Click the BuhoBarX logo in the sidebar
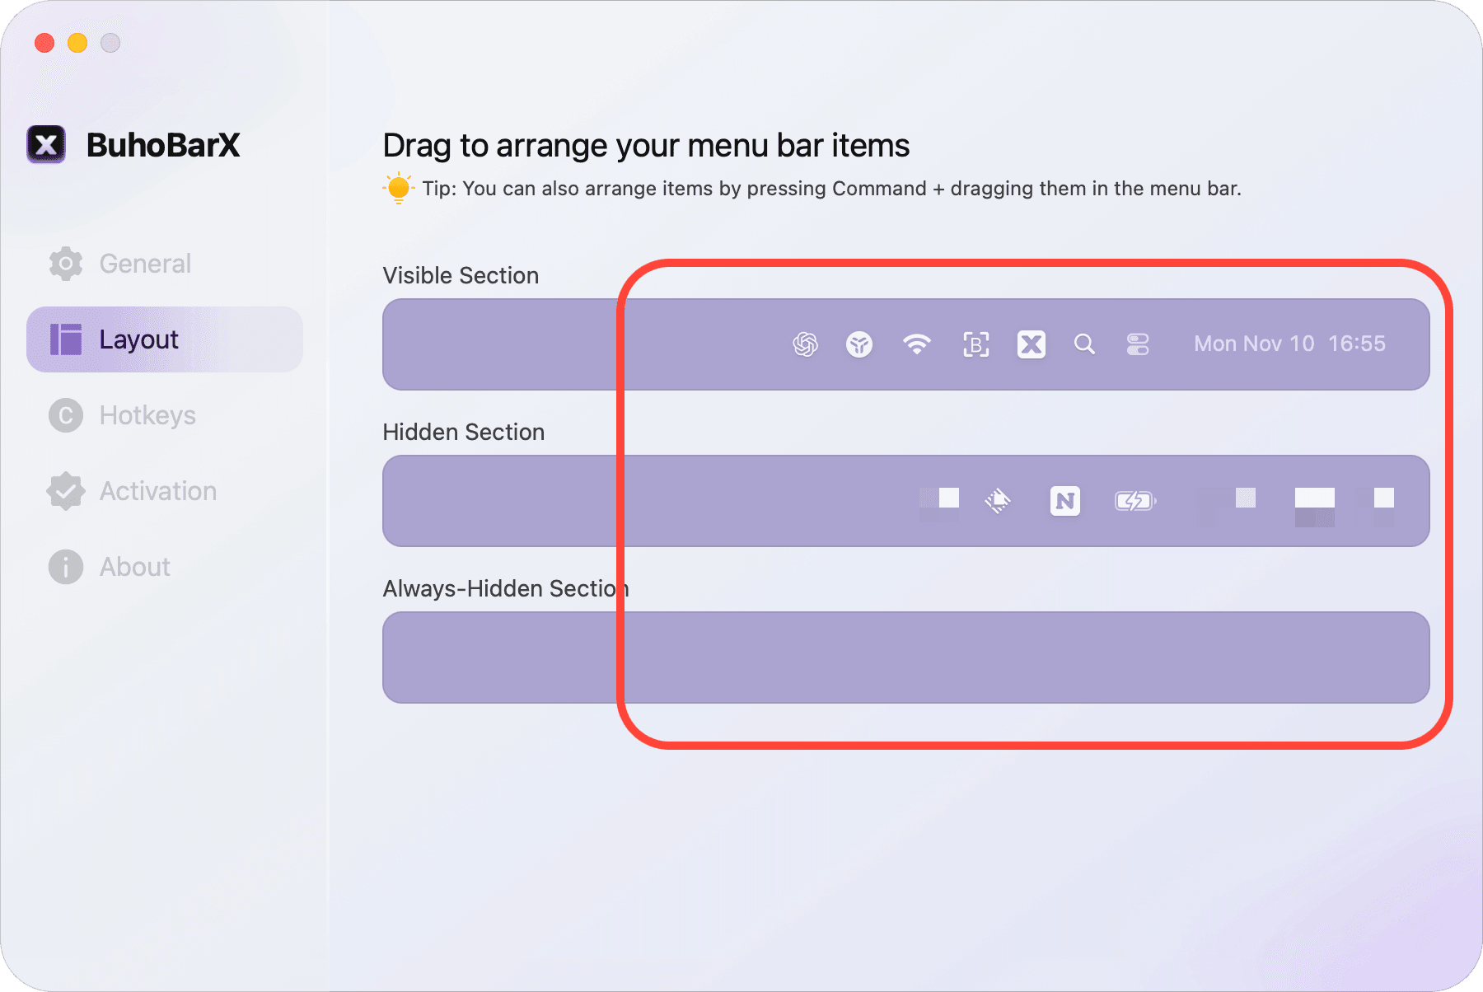The width and height of the screenshot is (1483, 992). 46,144
